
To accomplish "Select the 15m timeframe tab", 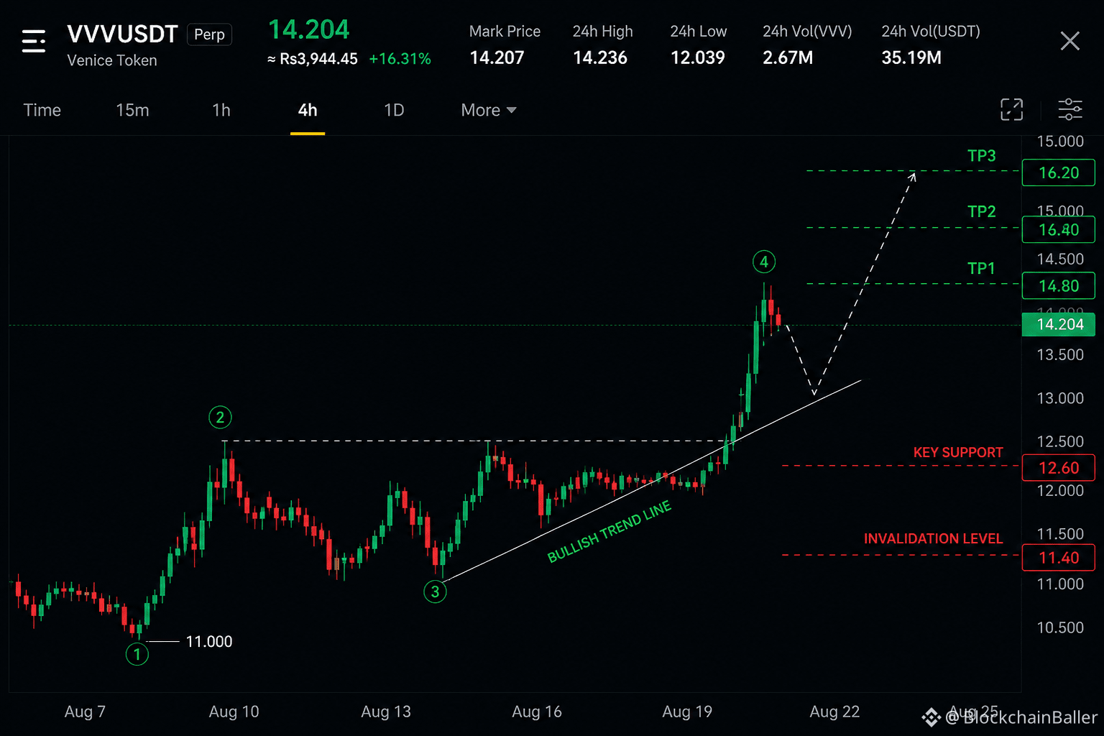I will [x=132, y=110].
